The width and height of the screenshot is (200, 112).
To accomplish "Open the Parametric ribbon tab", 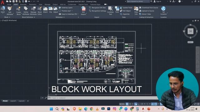I will click(32, 4).
